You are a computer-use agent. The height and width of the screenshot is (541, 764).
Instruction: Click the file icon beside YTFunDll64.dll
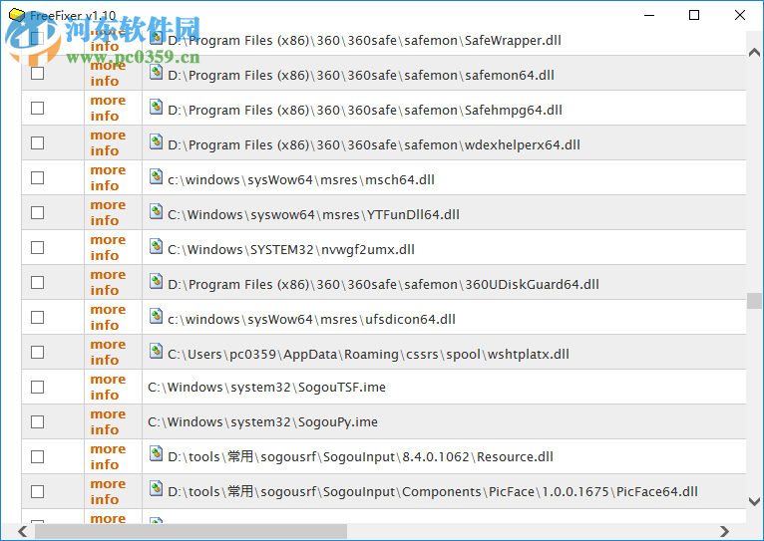point(156,211)
